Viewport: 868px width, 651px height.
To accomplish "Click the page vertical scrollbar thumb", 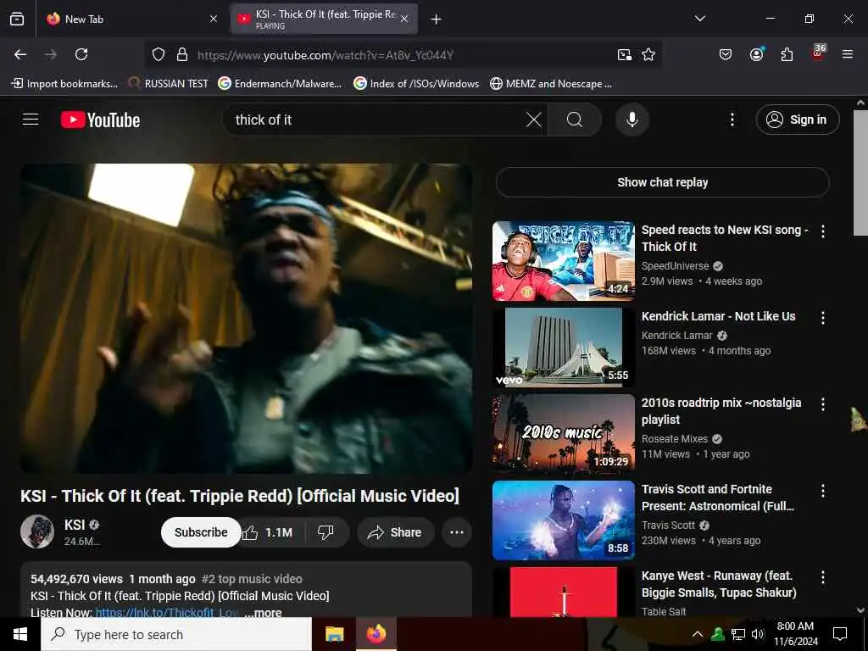I will pos(860,173).
